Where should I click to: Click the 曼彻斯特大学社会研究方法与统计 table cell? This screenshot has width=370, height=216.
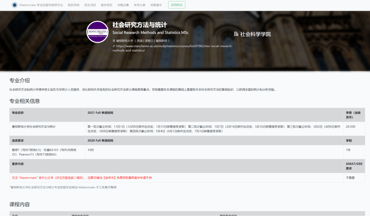[47, 129]
